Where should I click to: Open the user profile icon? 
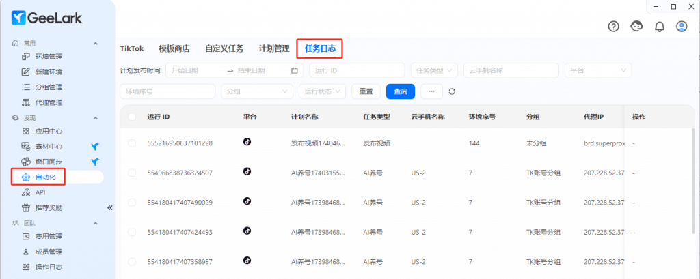click(682, 27)
